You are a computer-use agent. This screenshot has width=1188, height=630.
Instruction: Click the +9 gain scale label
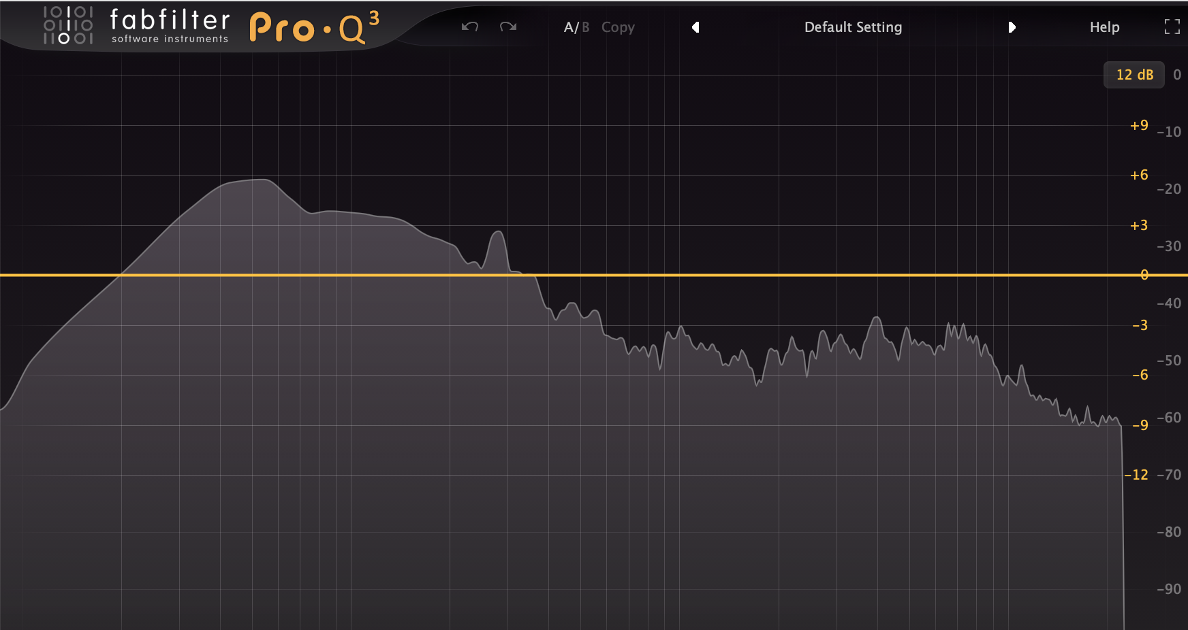pyautogui.click(x=1138, y=125)
